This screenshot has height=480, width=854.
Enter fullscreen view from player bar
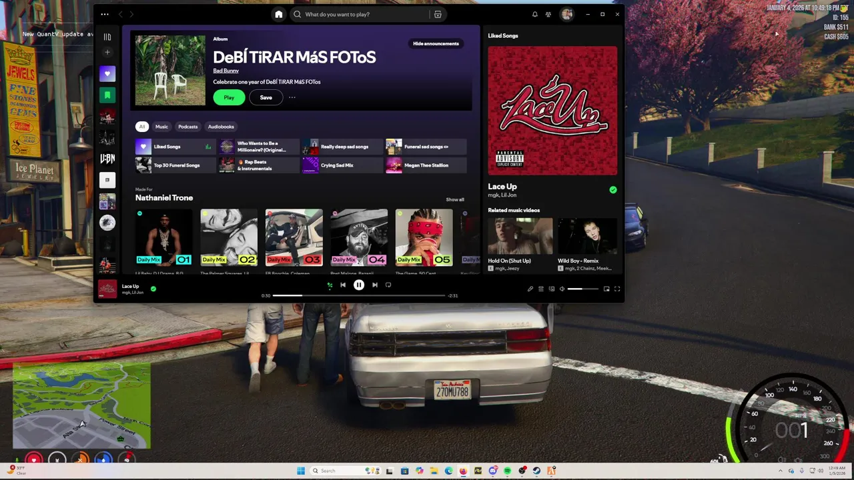tap(617, 289)
